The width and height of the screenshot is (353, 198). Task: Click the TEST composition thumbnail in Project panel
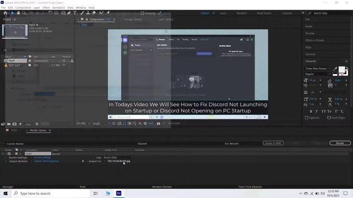(15, 31)
